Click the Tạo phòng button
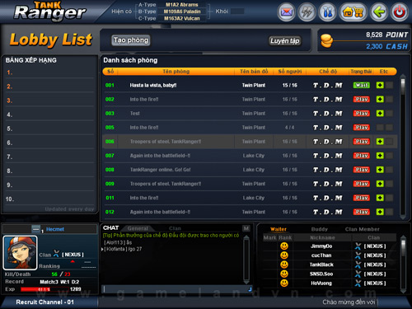Viewport: 412px width, 309px height. pyautogui.click(x=131, y=40)
